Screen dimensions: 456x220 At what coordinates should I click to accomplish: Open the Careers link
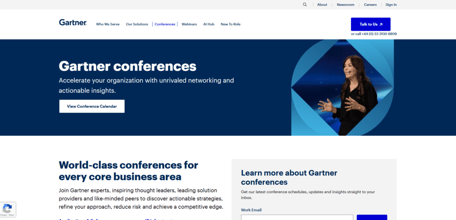coord(370,4)
